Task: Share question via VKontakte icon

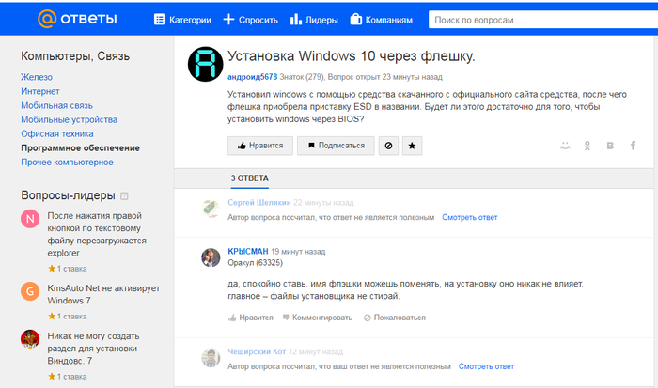Action: 610,146
